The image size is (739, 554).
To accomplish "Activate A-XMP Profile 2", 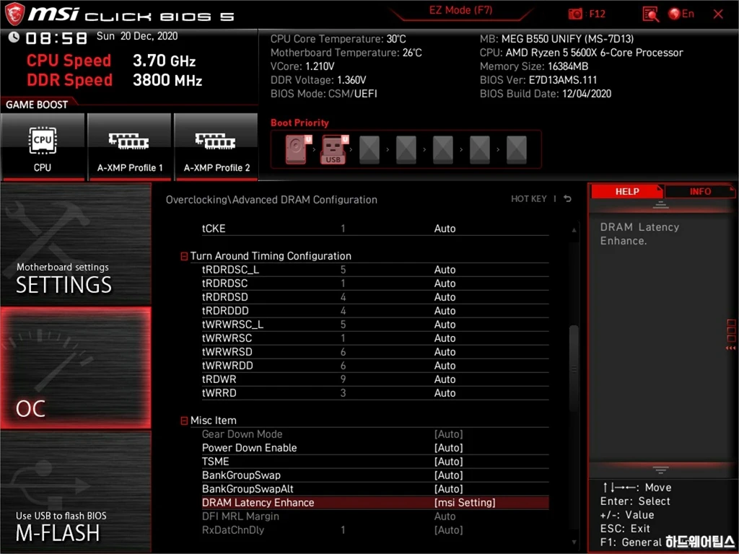I will (217, 146).
